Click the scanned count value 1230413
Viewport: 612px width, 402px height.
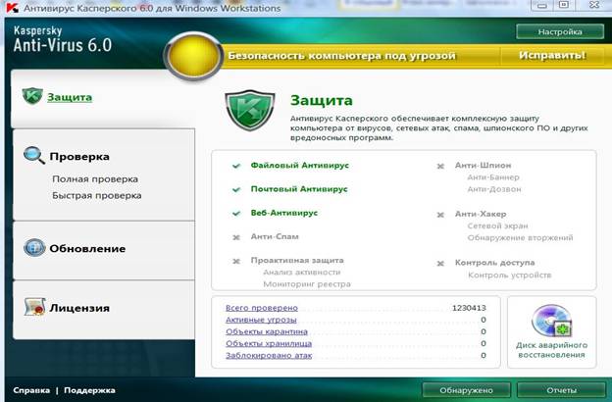tap(469, 308)
